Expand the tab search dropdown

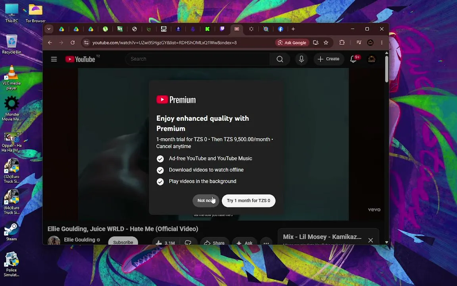49,29
